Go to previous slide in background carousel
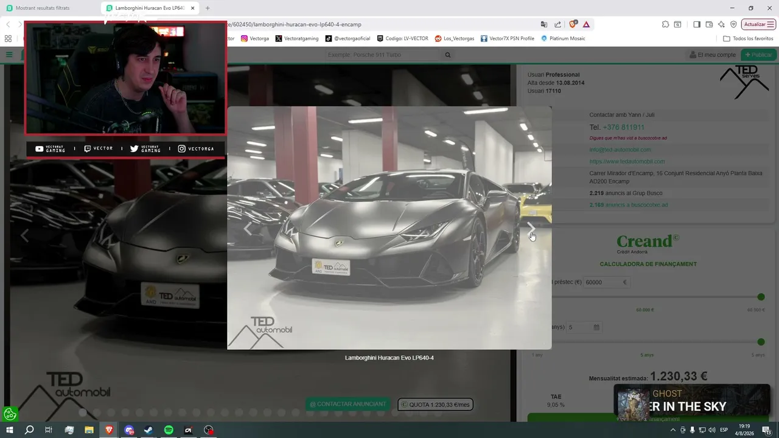The image size is (779, 438). coord(25,236)
